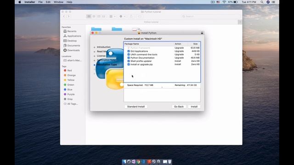
Task: Switch Finder to list view
Action: click(94, 16)
